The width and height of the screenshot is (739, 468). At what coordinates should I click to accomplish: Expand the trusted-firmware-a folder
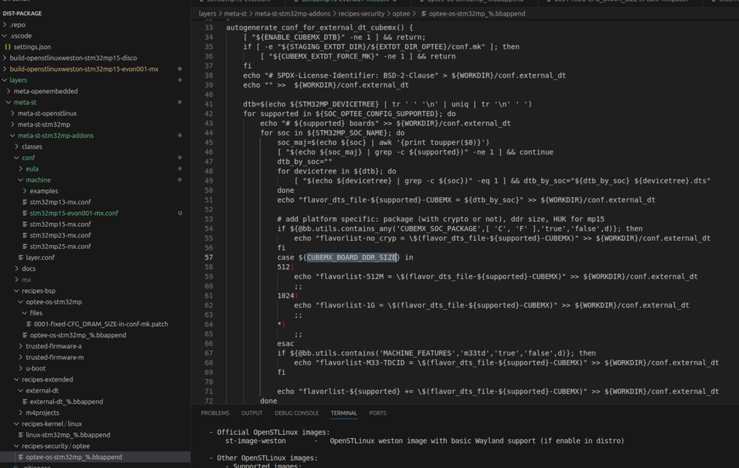coord(21,346)
